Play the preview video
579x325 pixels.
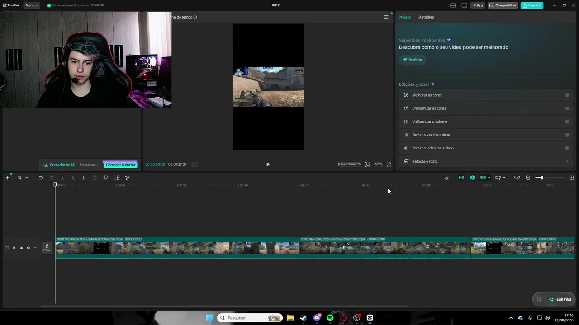pos(268,164)
